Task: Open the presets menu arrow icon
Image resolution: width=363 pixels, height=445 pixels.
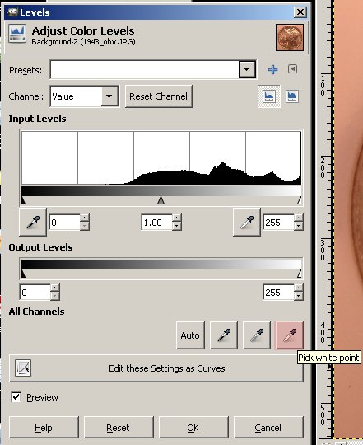Action: [292, 69]
